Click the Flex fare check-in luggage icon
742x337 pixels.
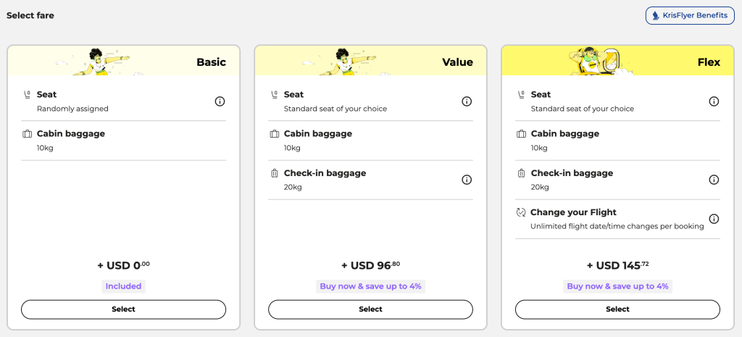[x=522, y=173]
